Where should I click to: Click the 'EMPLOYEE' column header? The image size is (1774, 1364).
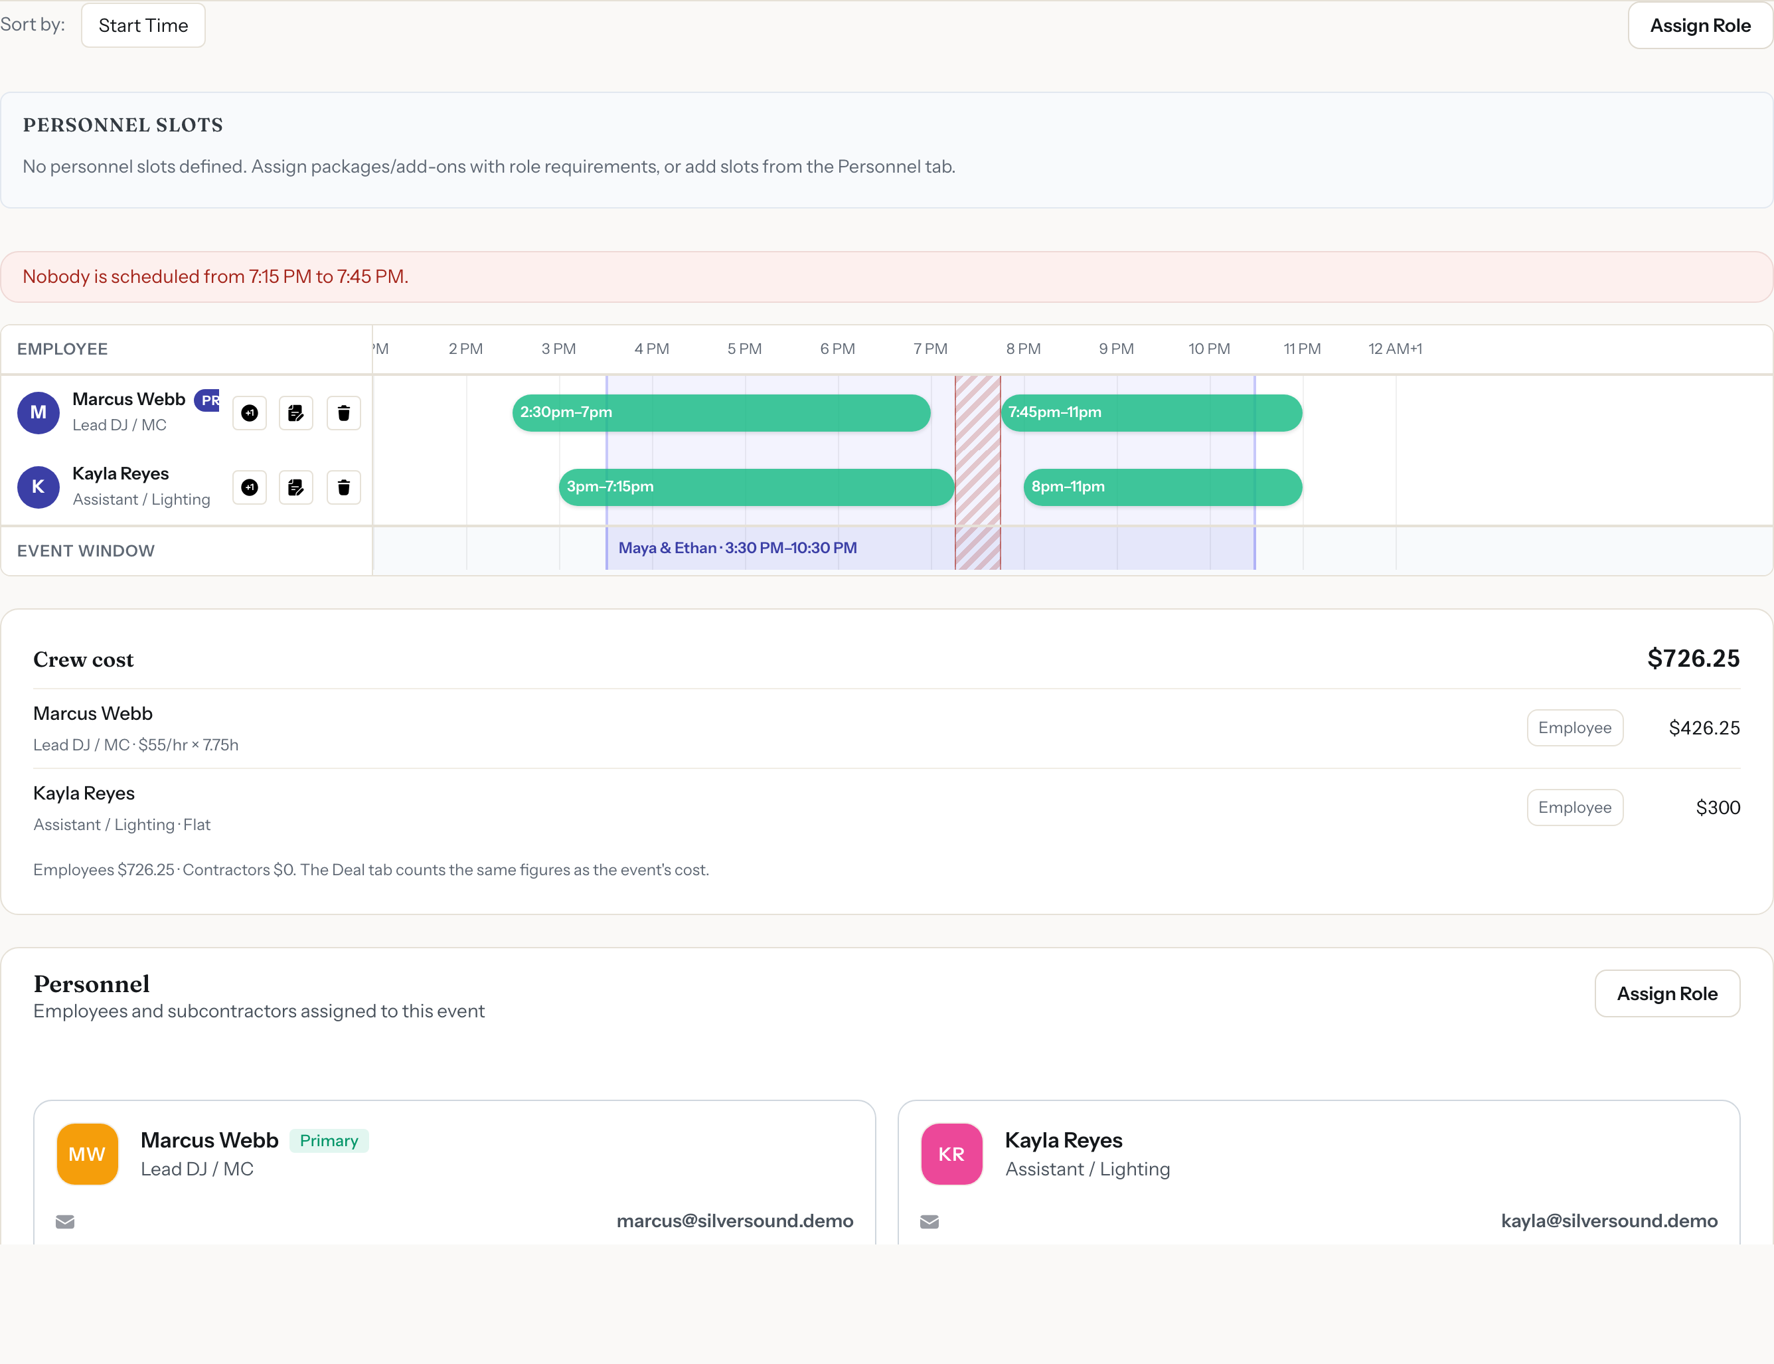coord(62,349)
